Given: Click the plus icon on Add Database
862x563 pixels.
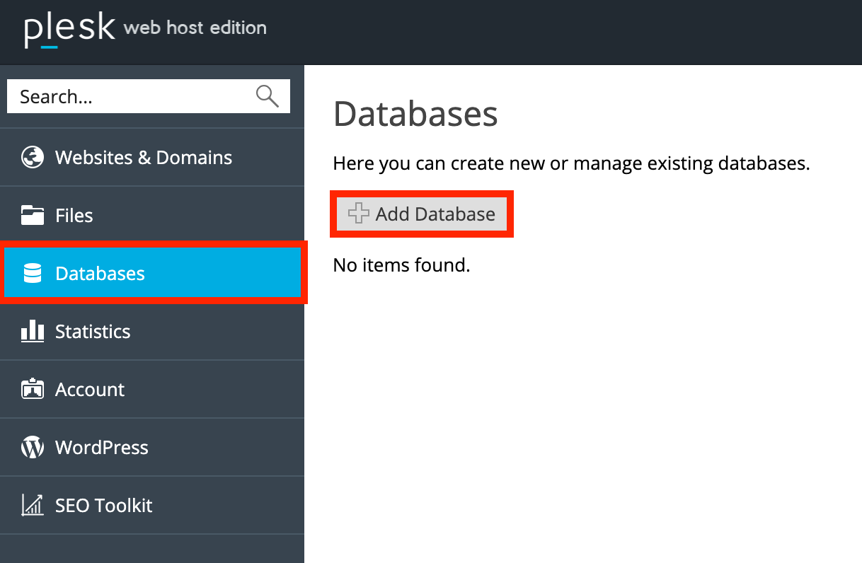Looking at the screenshot, I should (x=359, y=214).
